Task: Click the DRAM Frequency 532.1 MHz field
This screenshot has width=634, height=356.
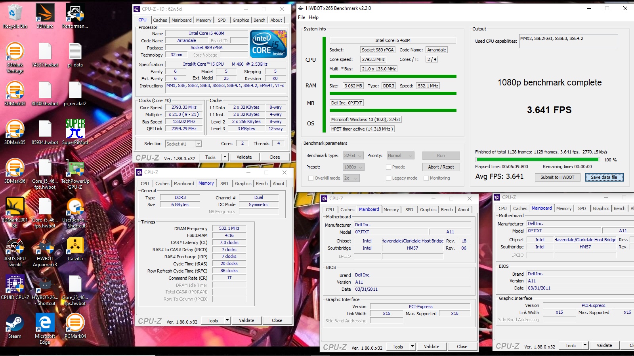Action: tap(229, 228)
